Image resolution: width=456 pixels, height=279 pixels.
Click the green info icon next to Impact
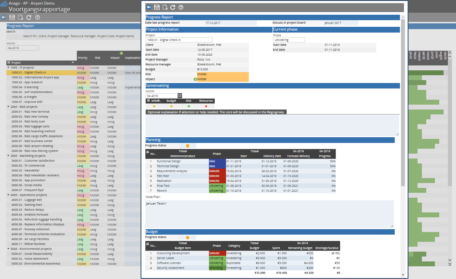click(x=195, y=79)
